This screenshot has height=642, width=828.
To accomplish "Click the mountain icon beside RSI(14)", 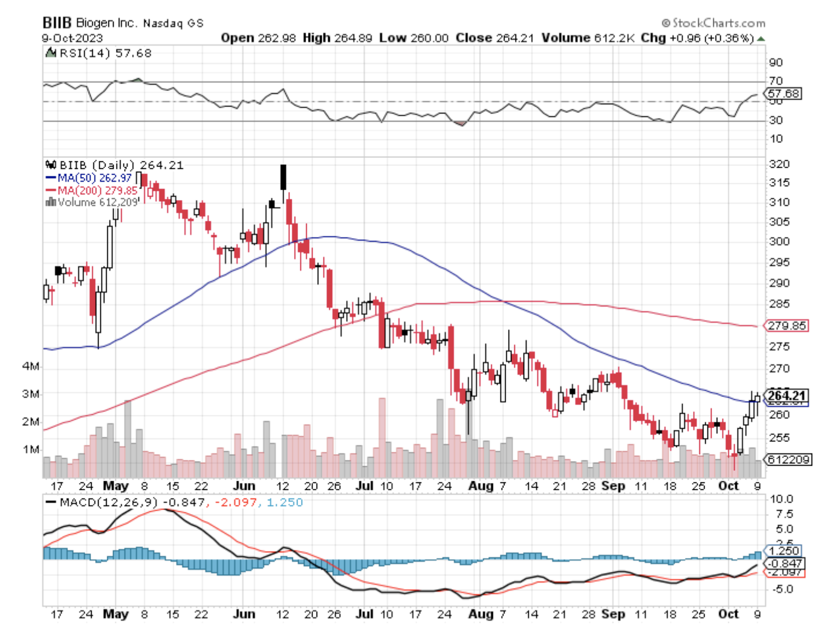I will tap(51, 53).
